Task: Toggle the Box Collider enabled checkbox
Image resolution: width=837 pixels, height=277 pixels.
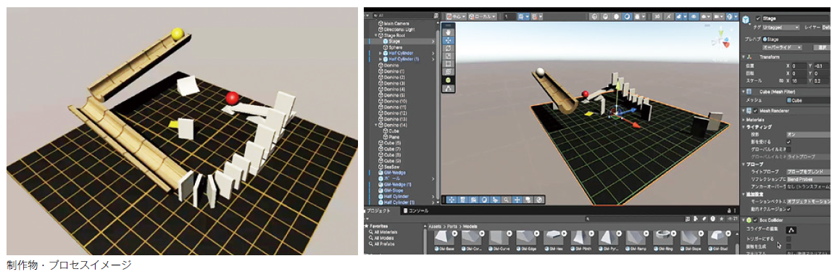Action: click(755, 220)
